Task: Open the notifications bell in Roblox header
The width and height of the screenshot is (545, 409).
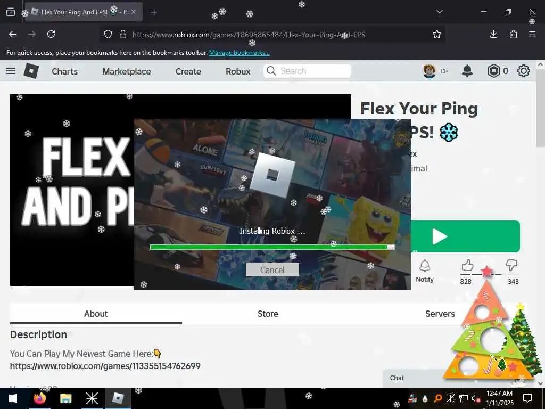Action: [467, 71]
